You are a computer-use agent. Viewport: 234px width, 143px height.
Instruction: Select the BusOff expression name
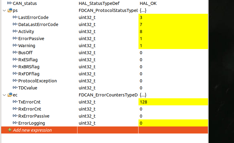pyautogui.click(x=25, y=53)
